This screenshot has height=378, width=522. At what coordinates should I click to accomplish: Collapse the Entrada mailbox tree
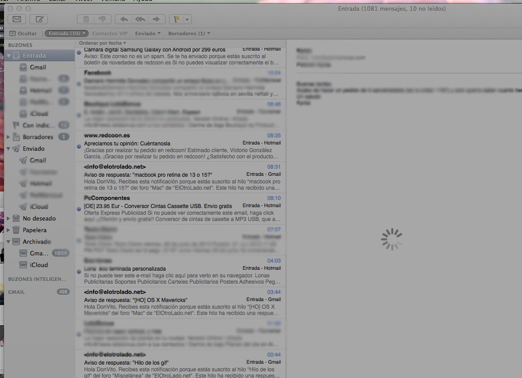[8, 55]
